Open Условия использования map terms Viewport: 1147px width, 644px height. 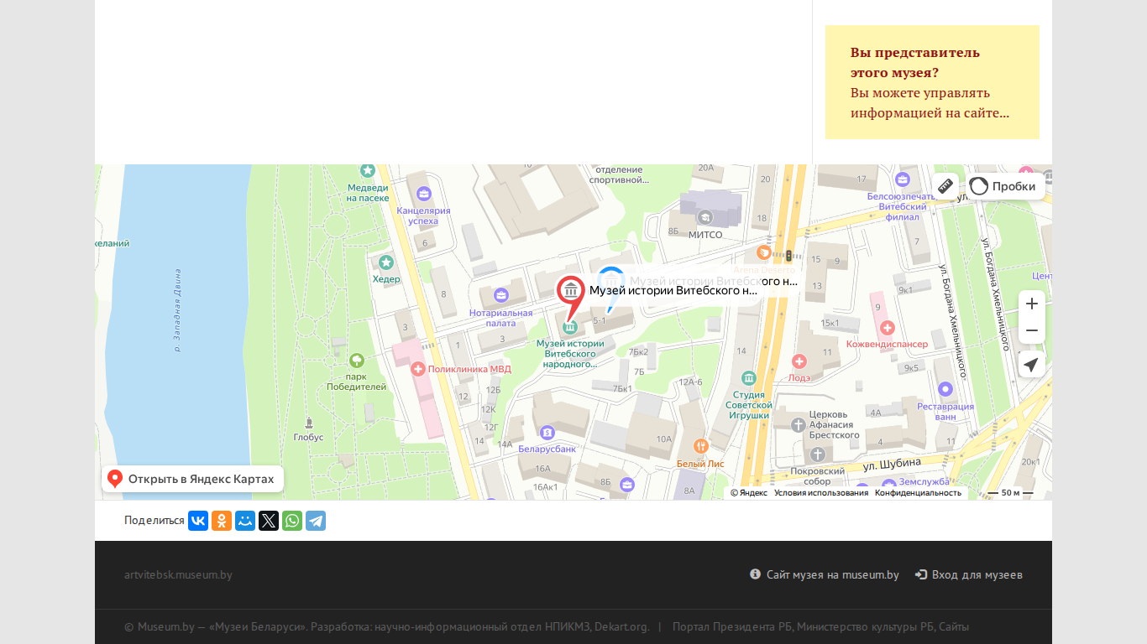821,493
